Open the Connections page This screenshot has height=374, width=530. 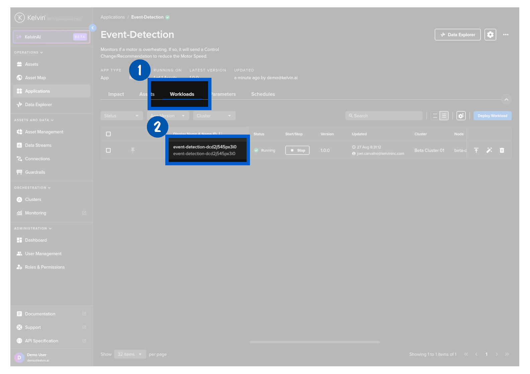point(52,159)
